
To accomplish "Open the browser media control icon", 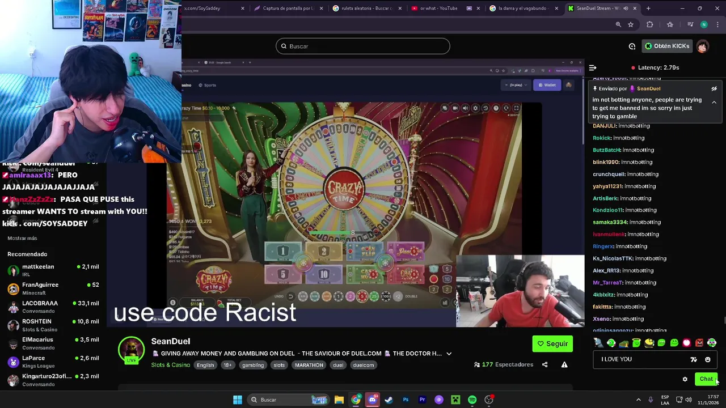I will tap(690, 24).
